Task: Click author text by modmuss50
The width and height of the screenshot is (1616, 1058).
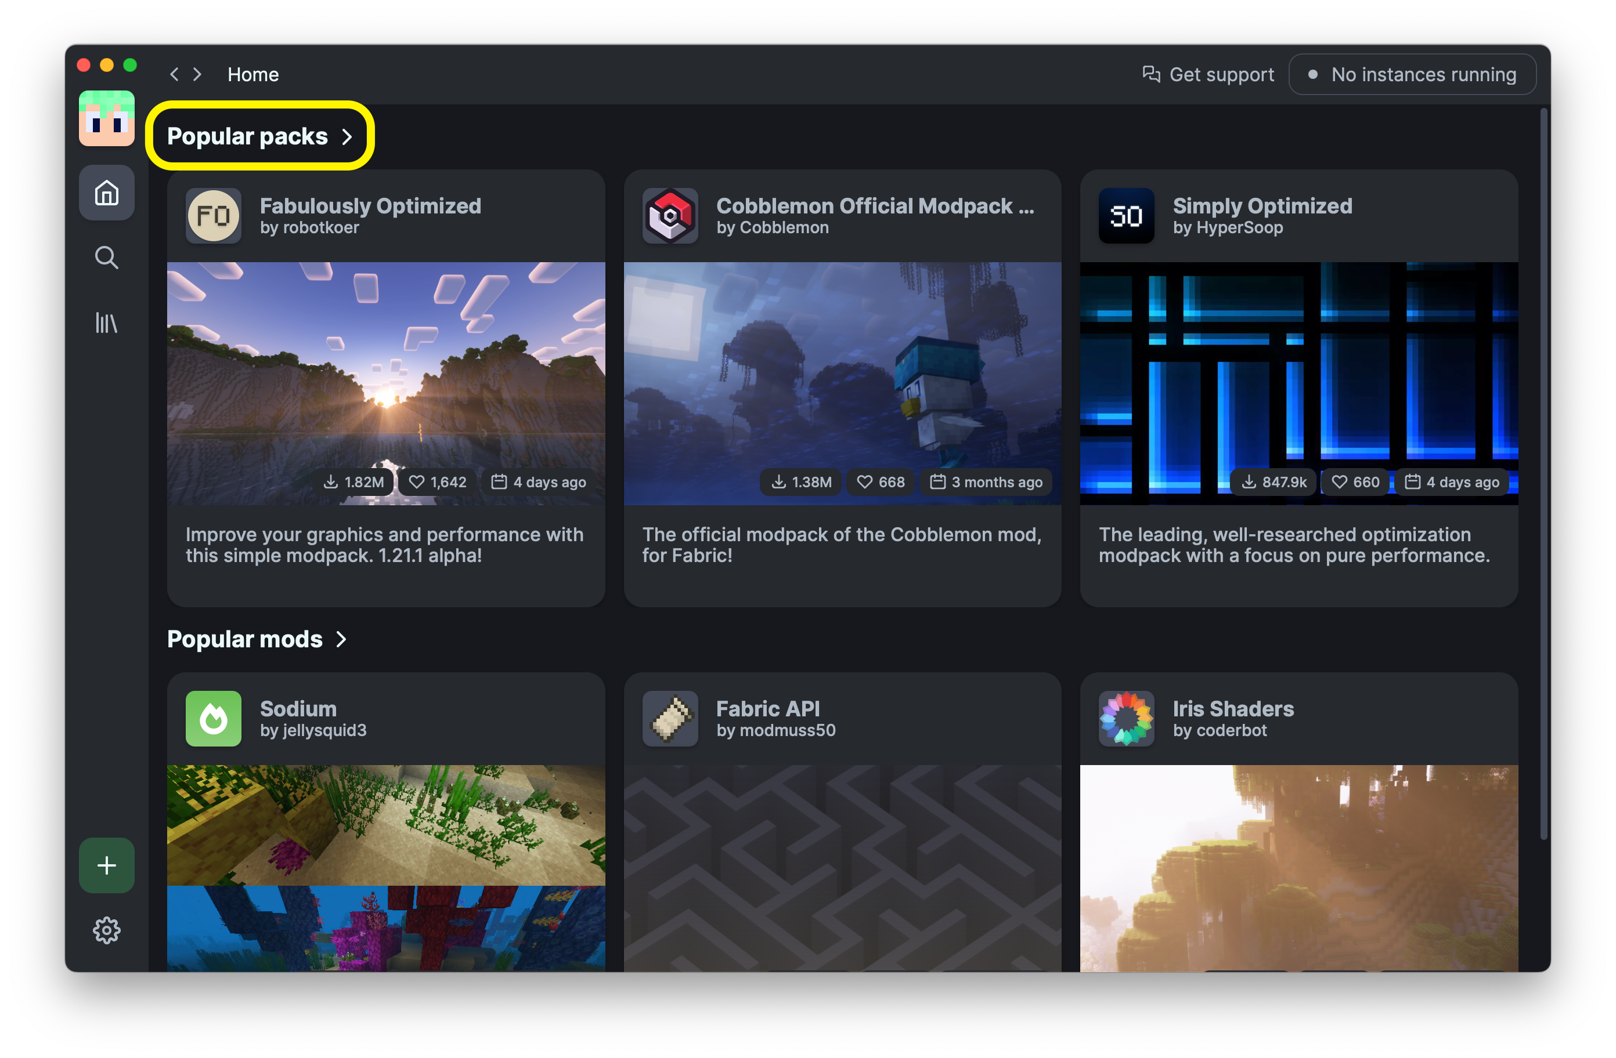Action: (775, 731)
